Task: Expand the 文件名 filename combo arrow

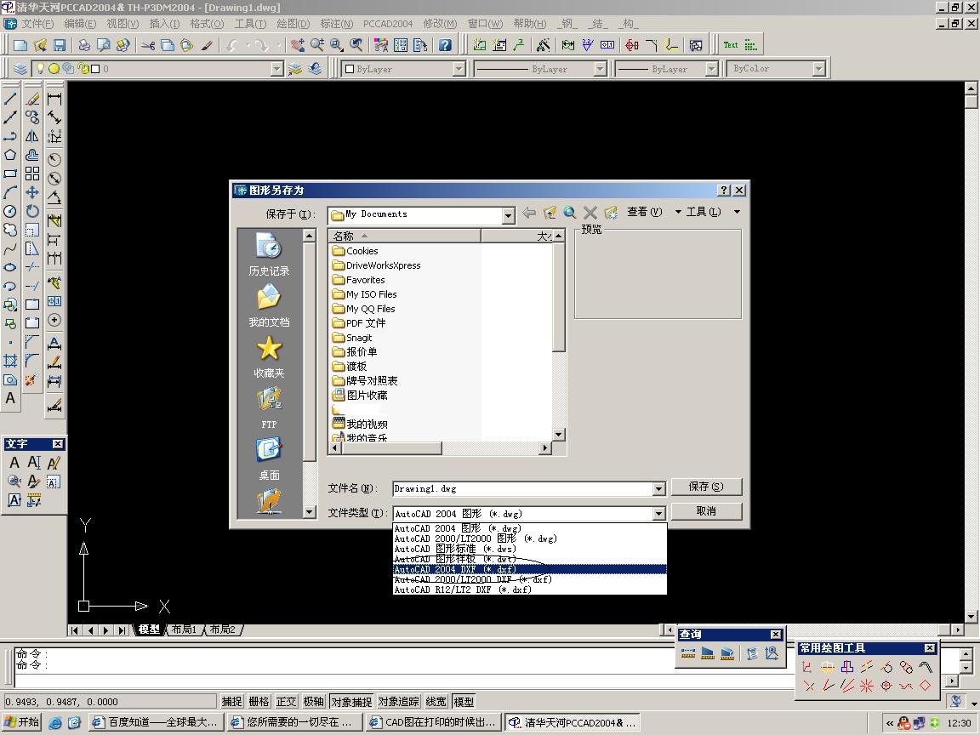Action: (x=658, y=489)
